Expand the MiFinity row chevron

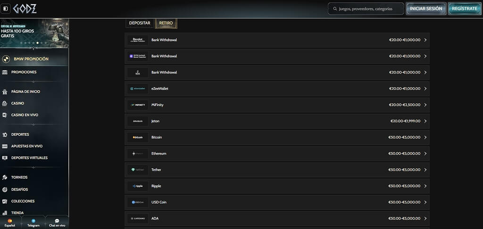425,105
